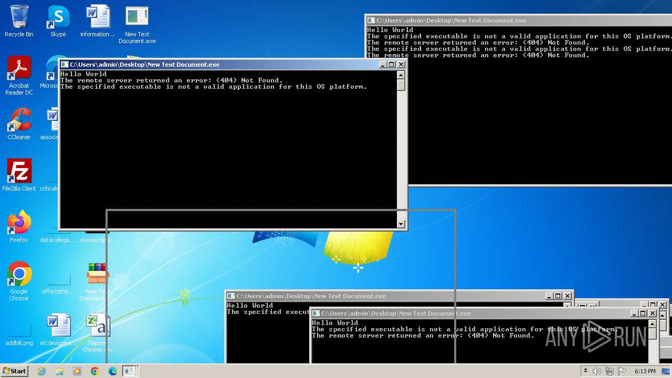Click '404 Not Found' line in front-left console
Image resolution: width=672 pixels, height=378 pixels.
pos(172,80)
